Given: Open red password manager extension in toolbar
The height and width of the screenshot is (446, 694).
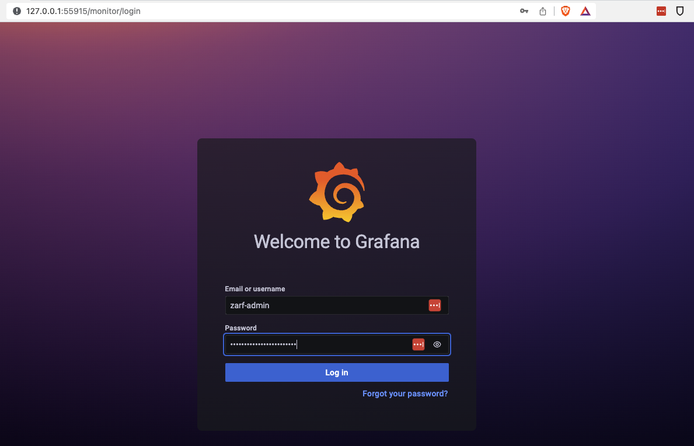Looking at the screenshot, I should [x=661, y=11].
